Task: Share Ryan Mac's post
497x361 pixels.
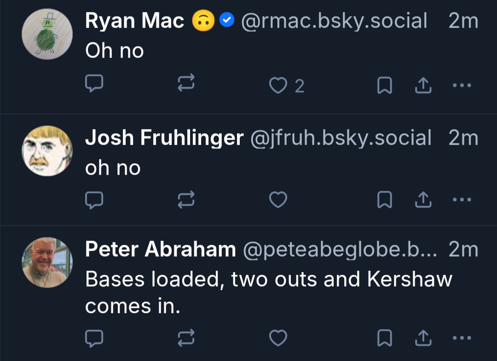Action: coord(423,85)
